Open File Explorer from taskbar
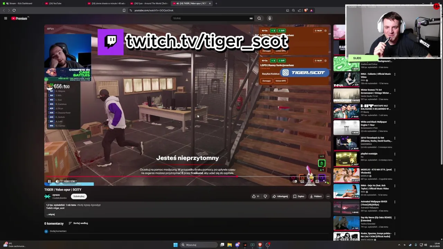Screen dimensions: 443x249 (229, 245)
